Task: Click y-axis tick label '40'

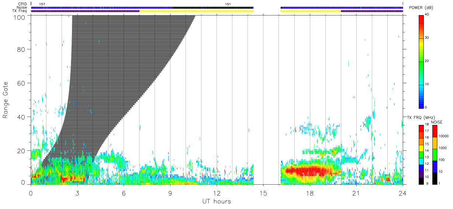Action: 22,117
